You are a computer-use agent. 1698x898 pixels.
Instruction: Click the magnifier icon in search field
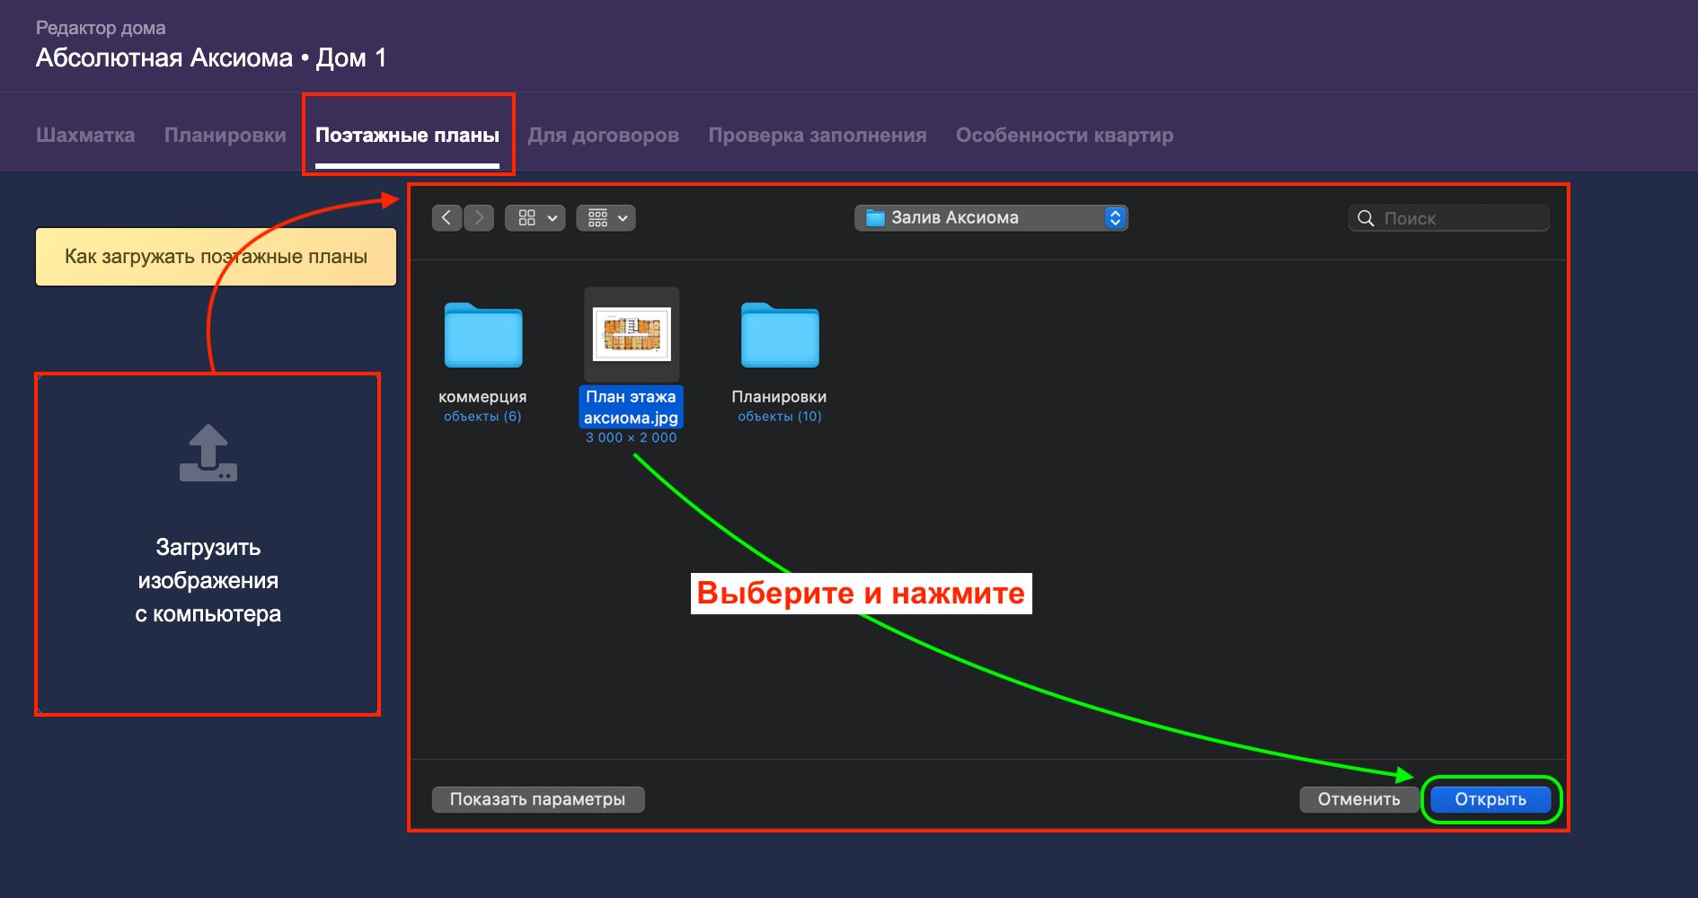1366,218
